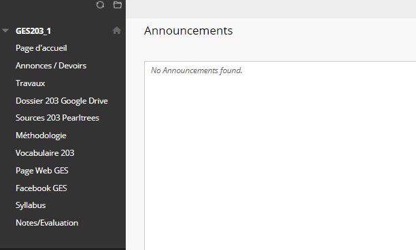Click the Announcements page heading
This screenshot has width=416, height=250.
coord(188,30)
